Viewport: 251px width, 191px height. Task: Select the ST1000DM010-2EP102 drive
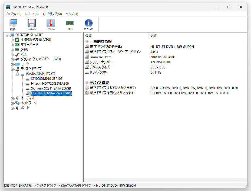47,79
